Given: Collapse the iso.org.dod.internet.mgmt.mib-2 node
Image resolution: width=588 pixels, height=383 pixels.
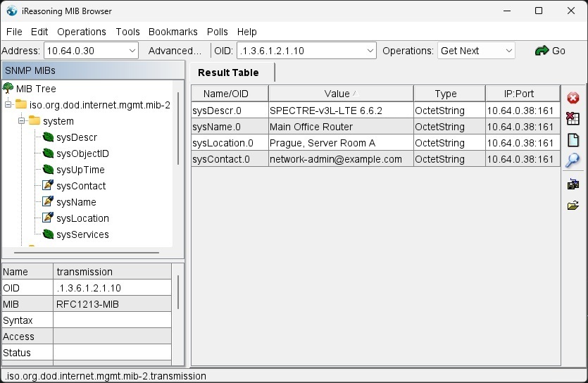Looking at the screenshot, I should (8, 105).
